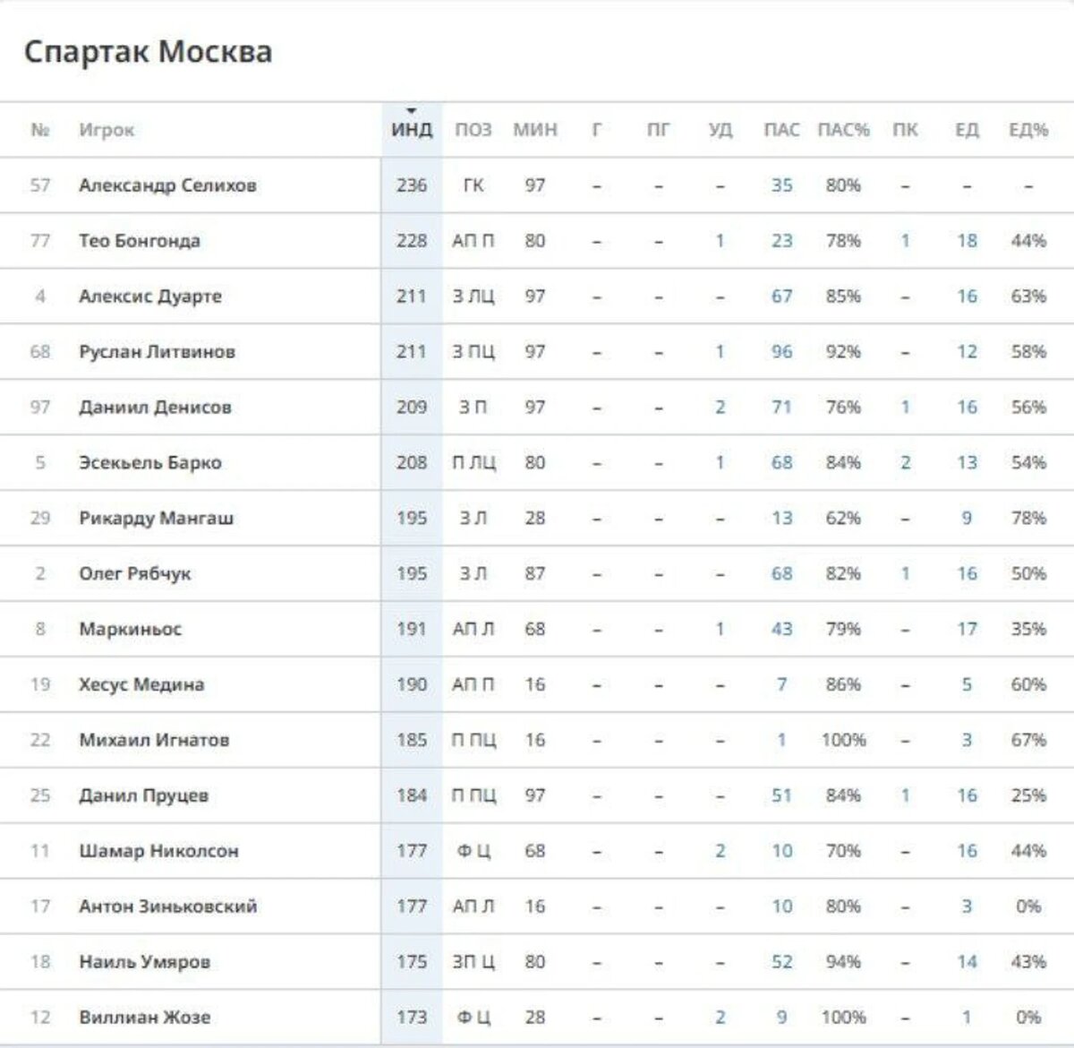The width and height of the screenshot is (1074, 1048).
Task: Click the Спартак Москва team heading
Action: click(148, 51)
